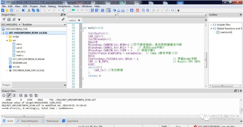Screen dimensions: 243x127
Task: Collapse the src folder
Action: pos(7,40)
